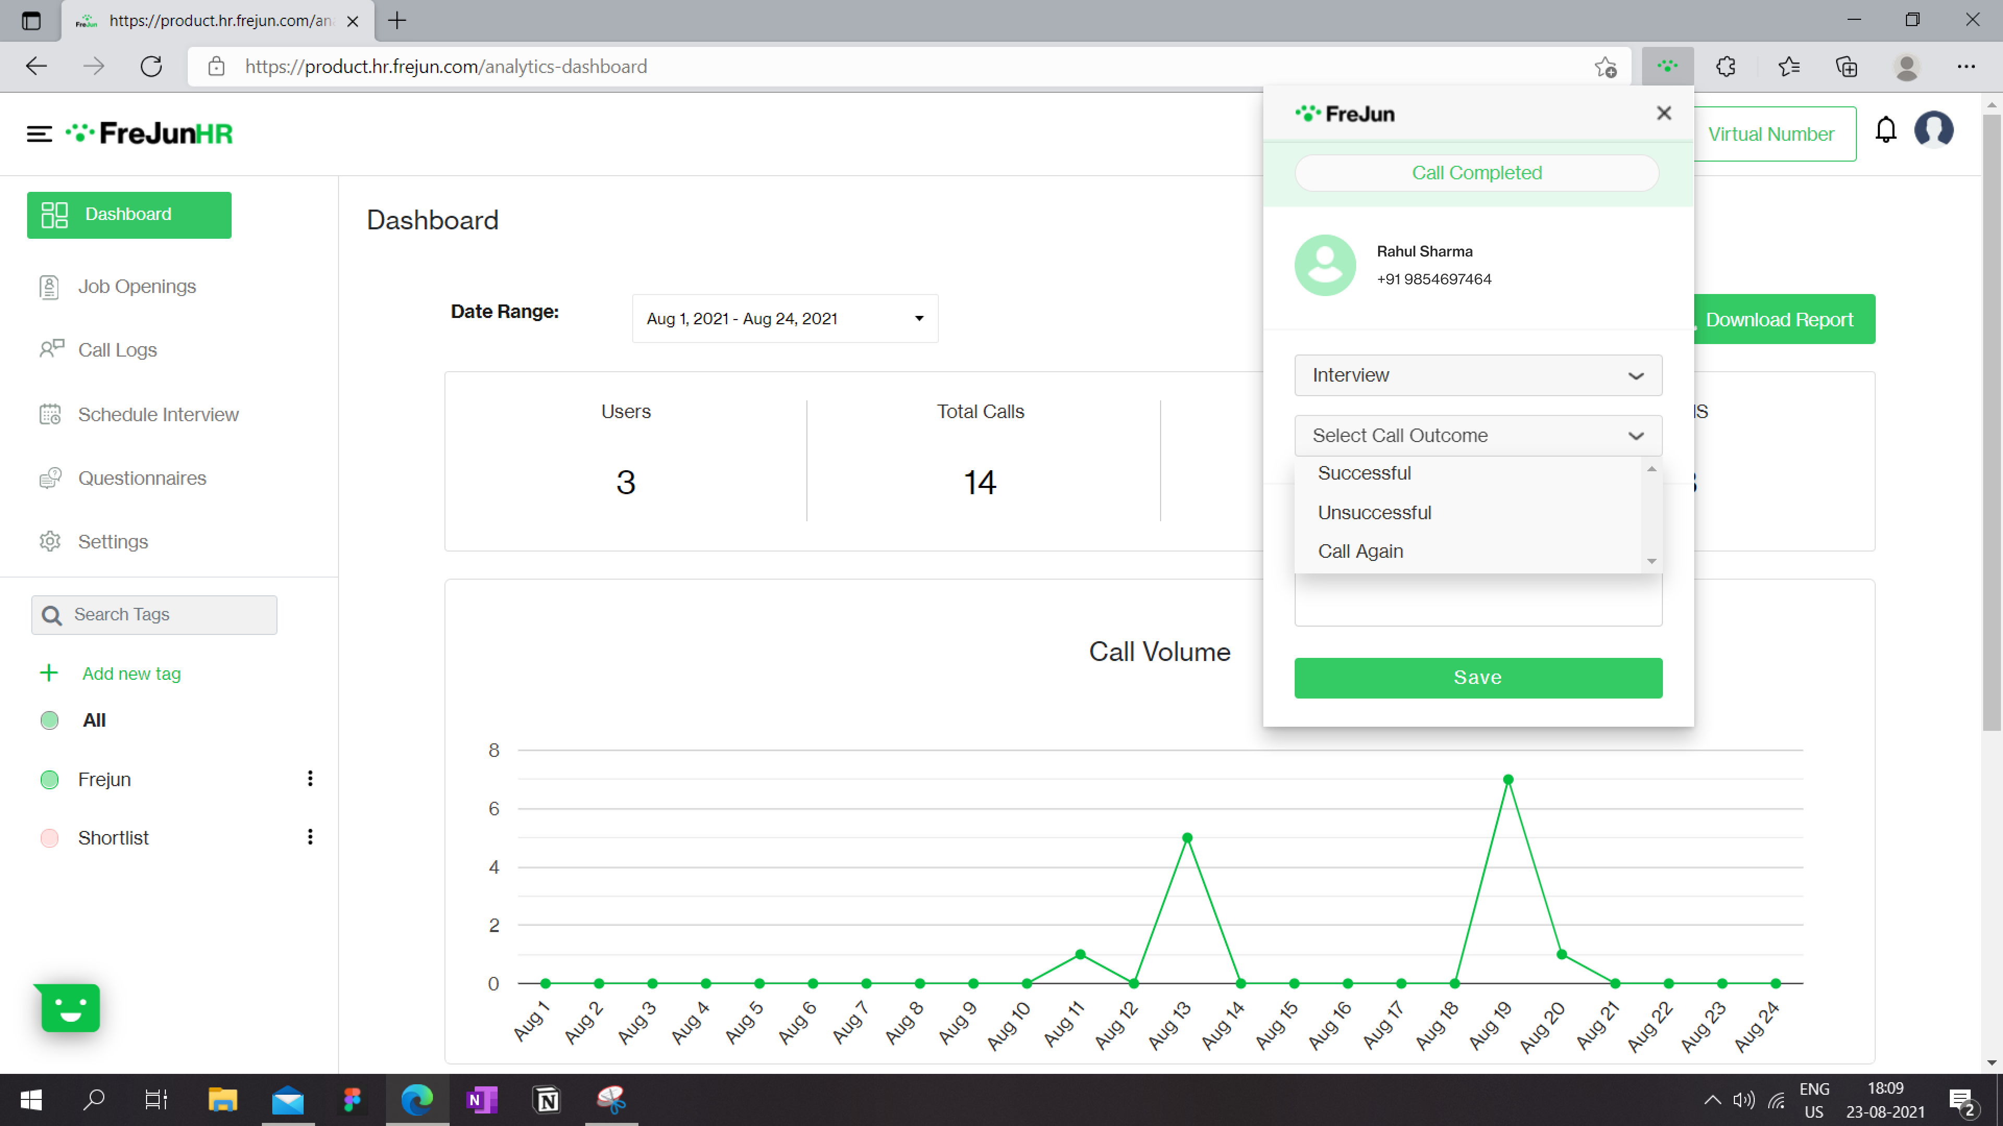
Task: Toggle the Frejun tag green circle
Action: pos(50,779)
